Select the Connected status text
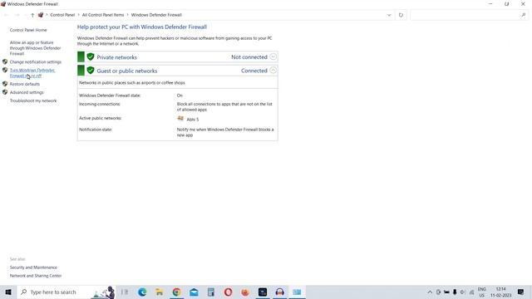This screenshot has height=299, width=532. pyautogui.click(x=254, y=71)
